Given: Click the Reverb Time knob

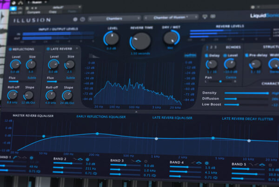Looking at the screenshot, I should click(x=140, y=42).
